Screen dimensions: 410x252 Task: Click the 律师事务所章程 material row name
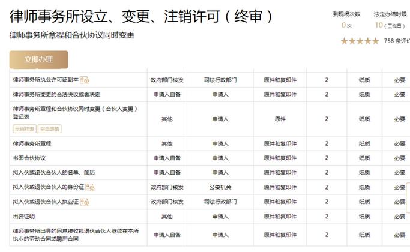32,143
